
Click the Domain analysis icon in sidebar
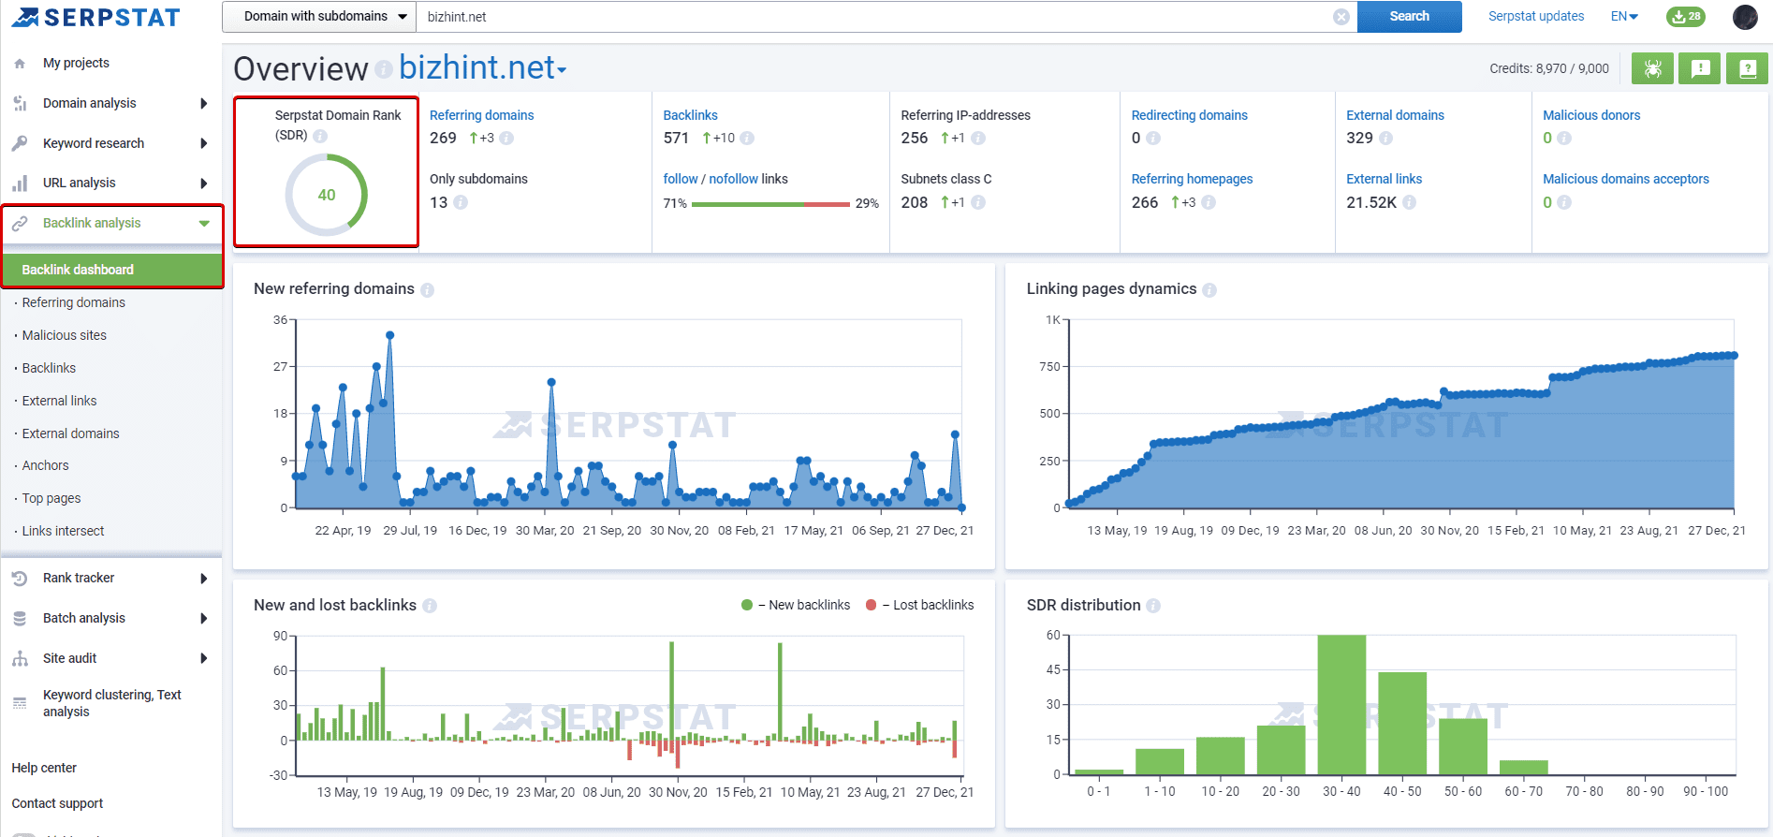20,104
